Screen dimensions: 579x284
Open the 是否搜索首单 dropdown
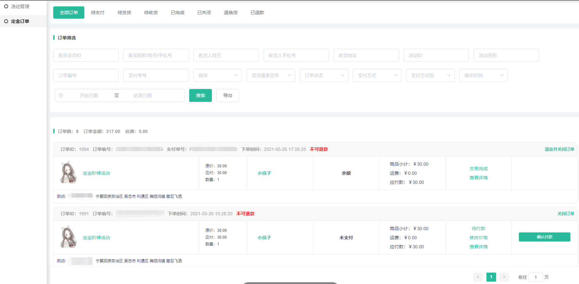(271, 76)
